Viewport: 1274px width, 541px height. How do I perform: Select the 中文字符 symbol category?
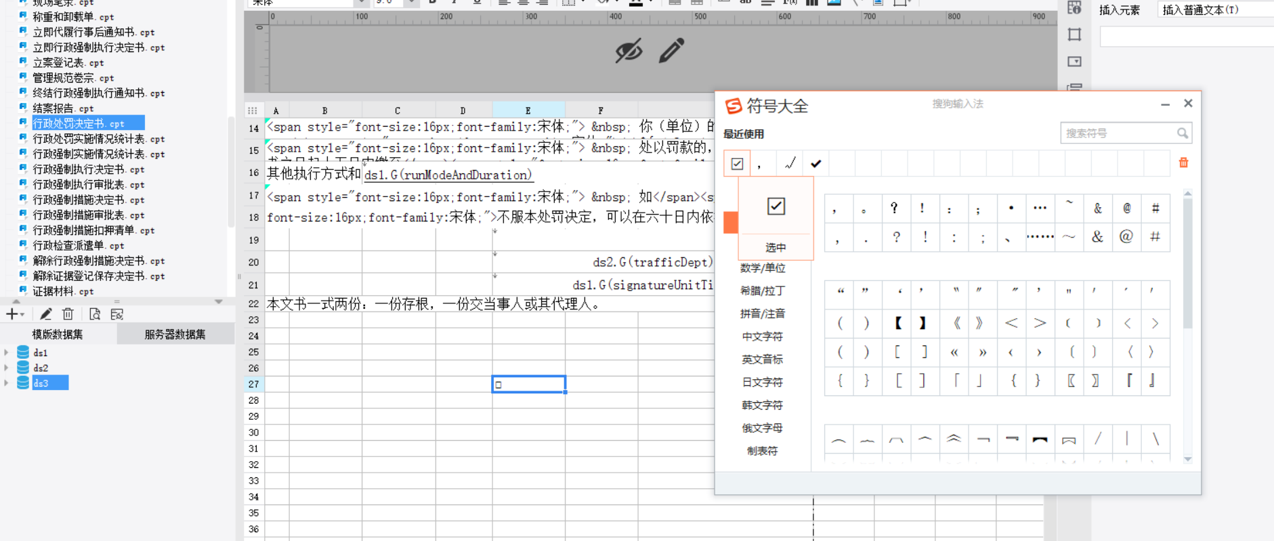pyautogui.click(x=763, y=337)
